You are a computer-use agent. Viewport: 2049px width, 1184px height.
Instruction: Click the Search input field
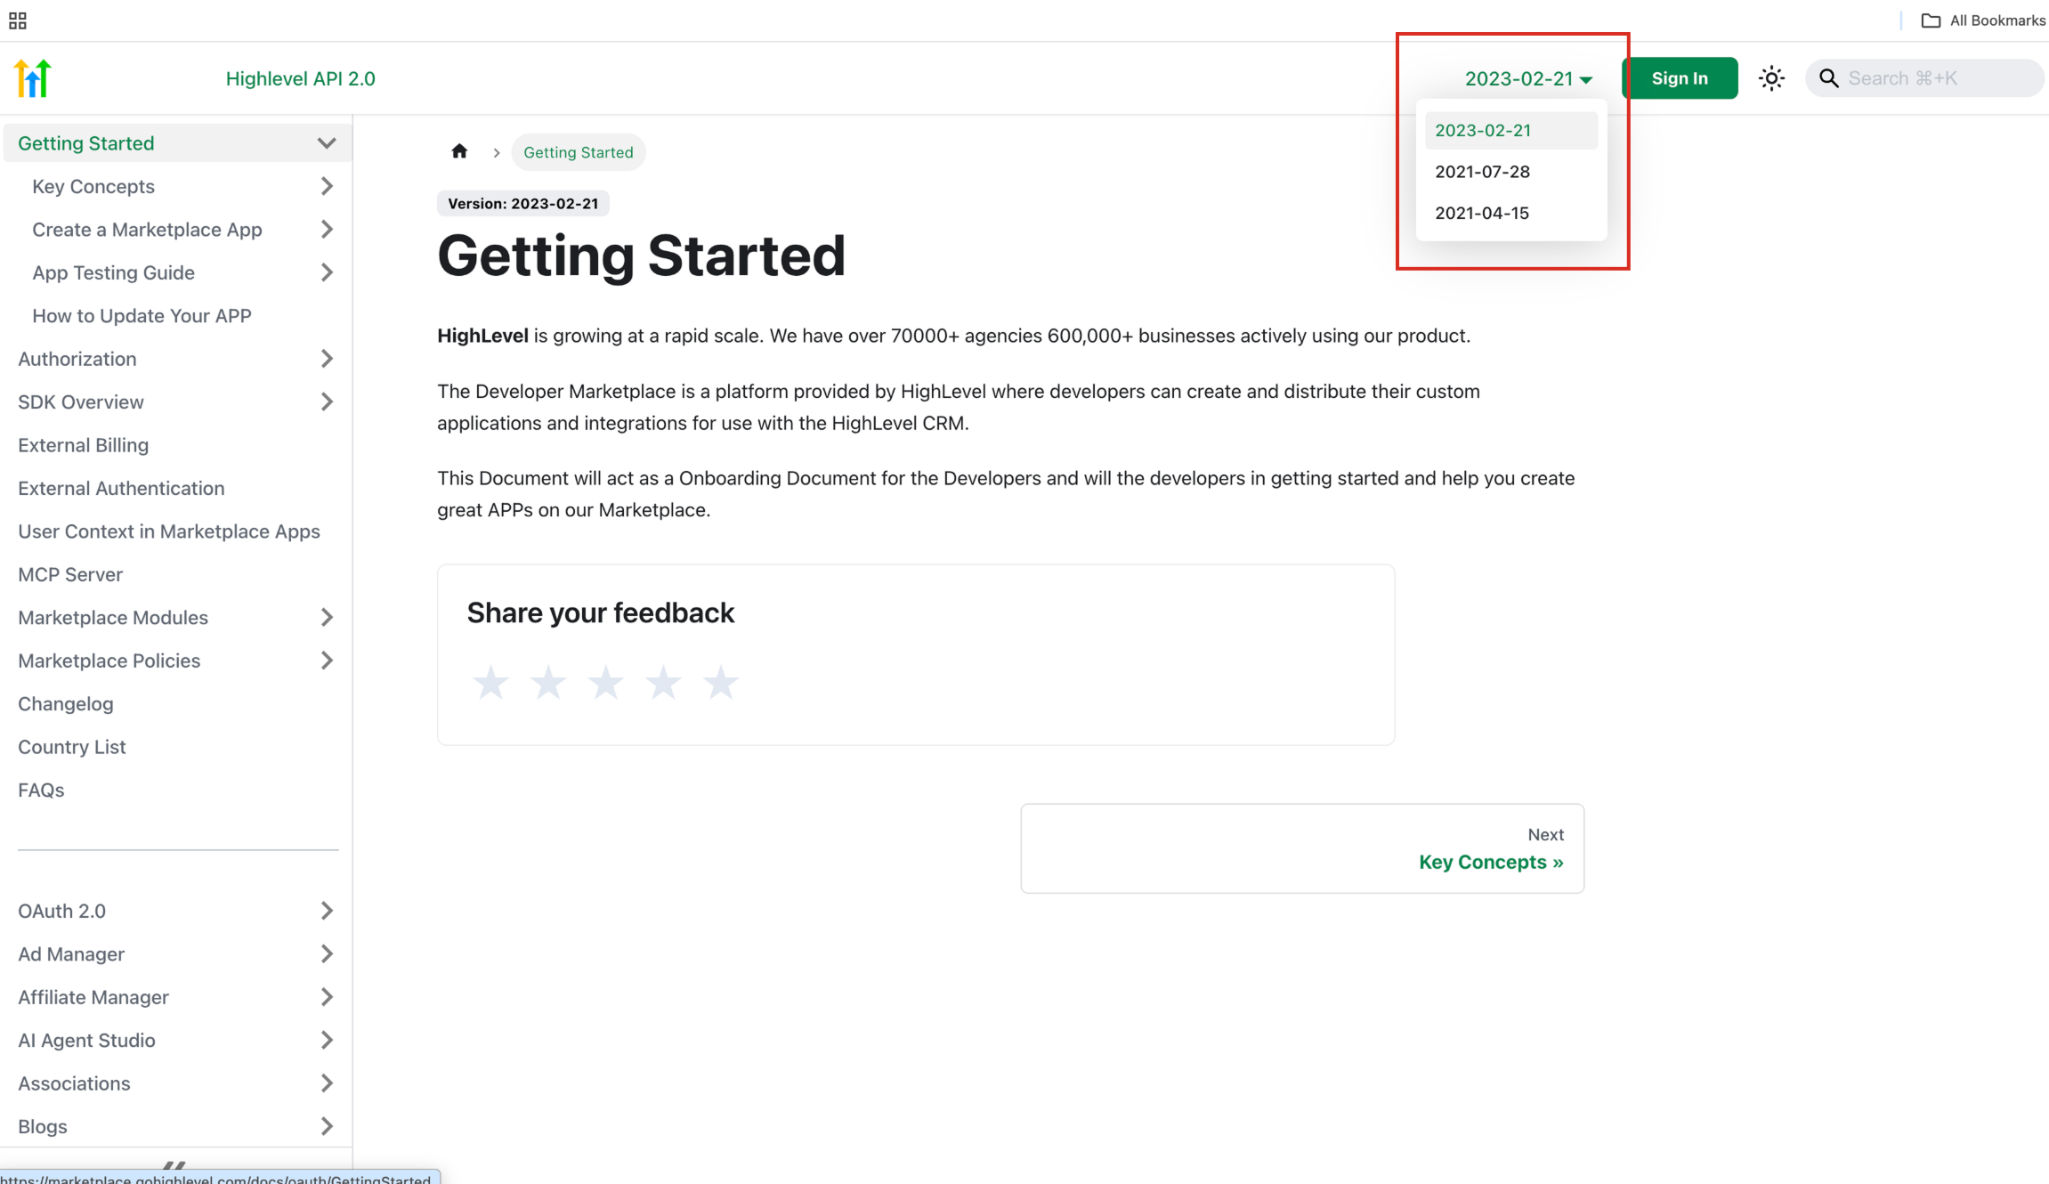tap(1937, 78)
